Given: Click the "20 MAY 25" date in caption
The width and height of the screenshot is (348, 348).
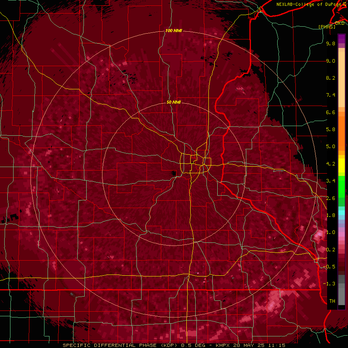Looking at the screenshot, I should coord(249,345).
